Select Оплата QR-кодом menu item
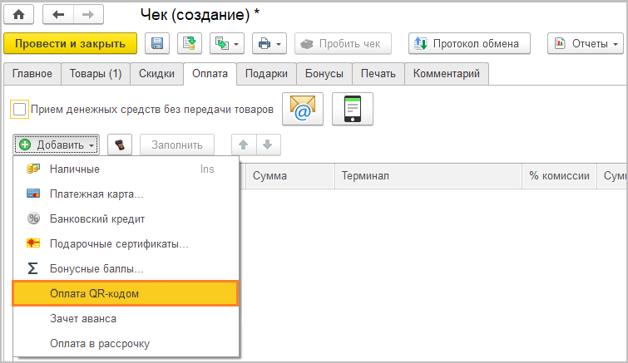The image size is (628, 363). click(126, 294)
